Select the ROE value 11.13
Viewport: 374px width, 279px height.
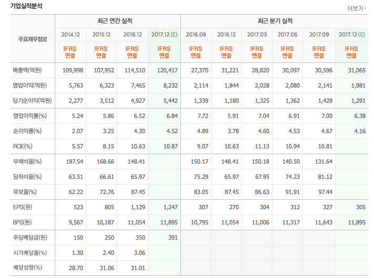tap(262, 146)
